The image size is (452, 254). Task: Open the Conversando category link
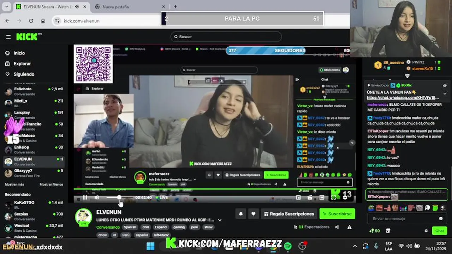click(108, 227)
